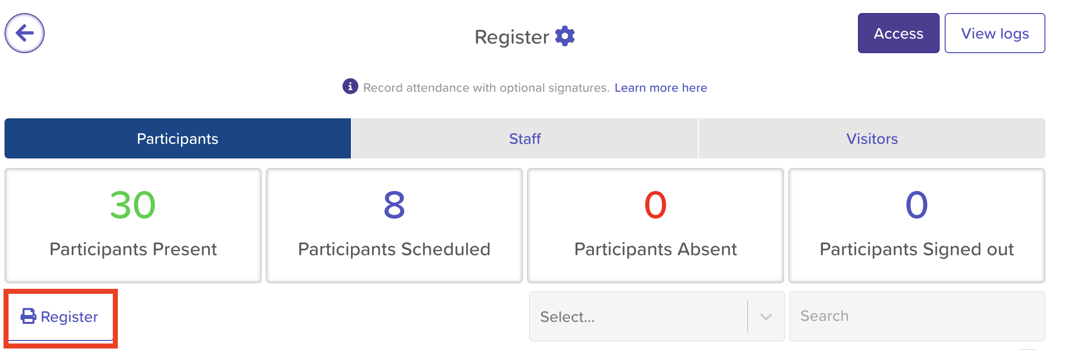The image size is (1065, 350).
Task: Click the printer icon next to Register
Action: pyautogui.click(x=28, y=316)
